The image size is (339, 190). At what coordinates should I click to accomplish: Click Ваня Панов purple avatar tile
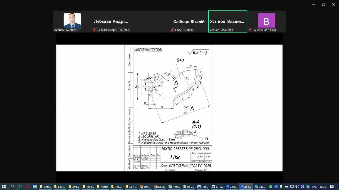click(x=266, y=21)
